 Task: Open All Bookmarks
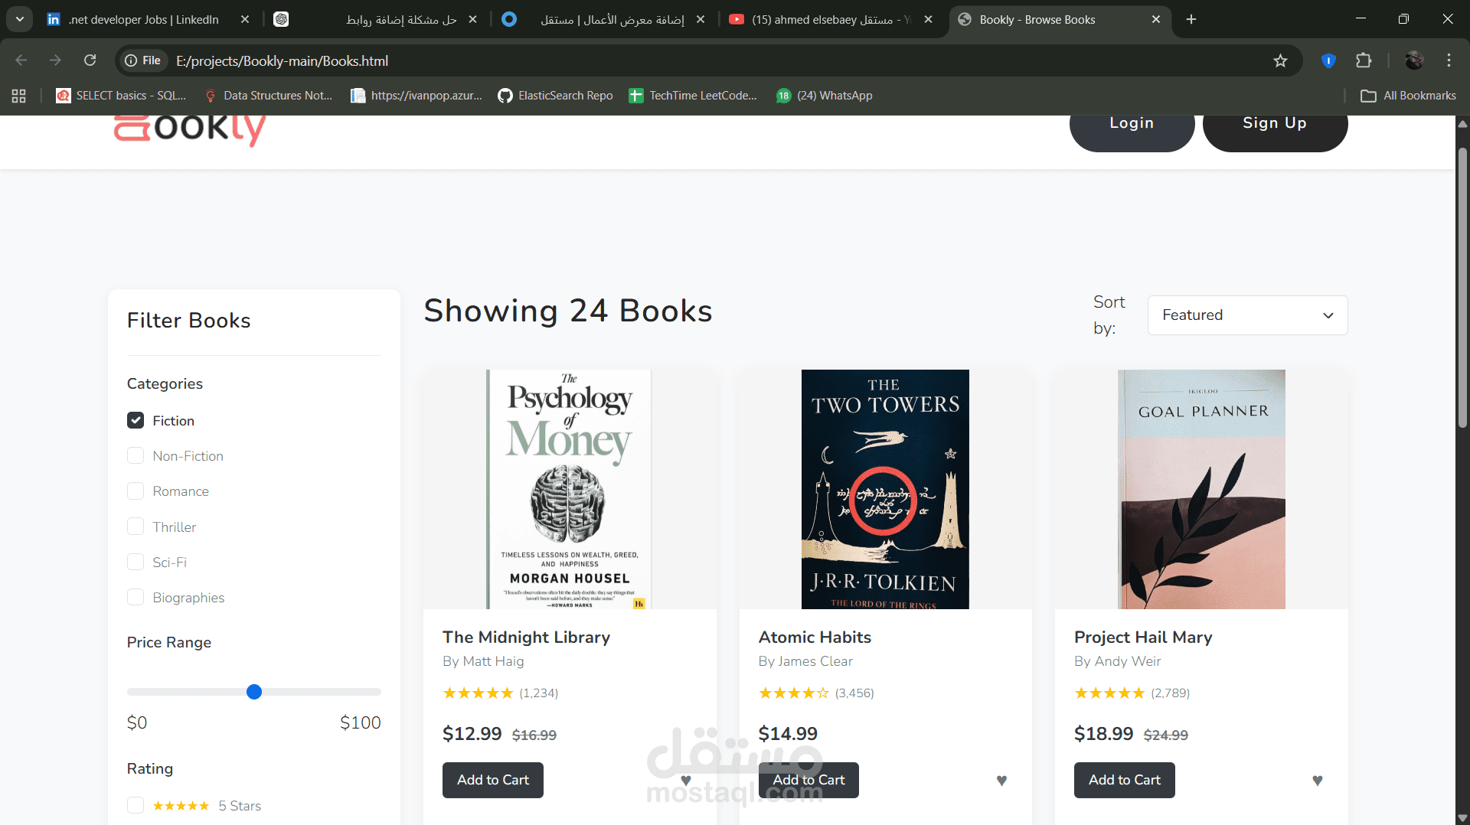pyautogui.click(x=1409, y=95)
